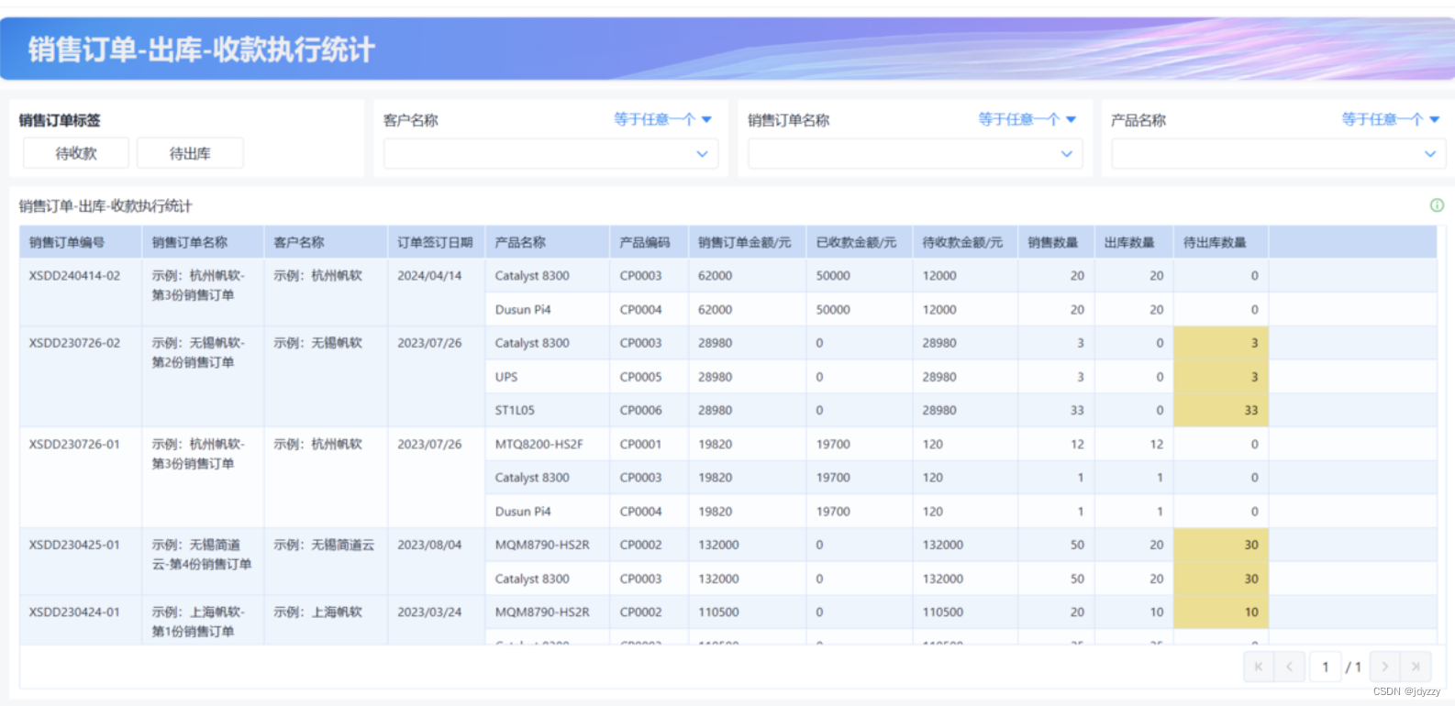1455x706 pixels.
Task: Click order name 示例: 上海帆软-第1份销售订单
Action: [198, 622]
